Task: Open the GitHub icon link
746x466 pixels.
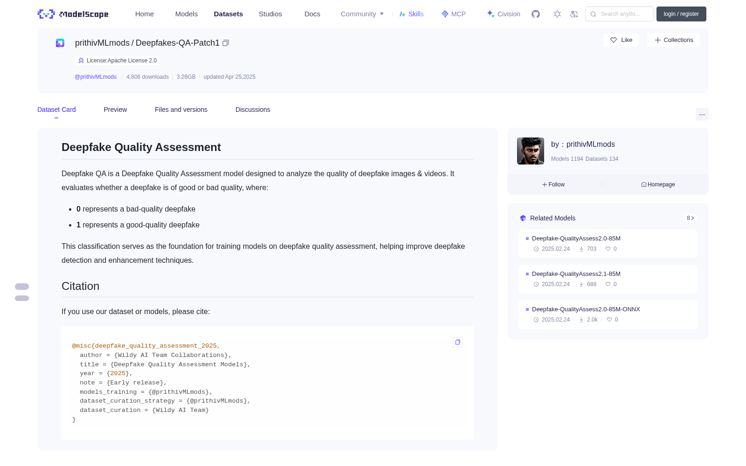Action: coord(536,14)
